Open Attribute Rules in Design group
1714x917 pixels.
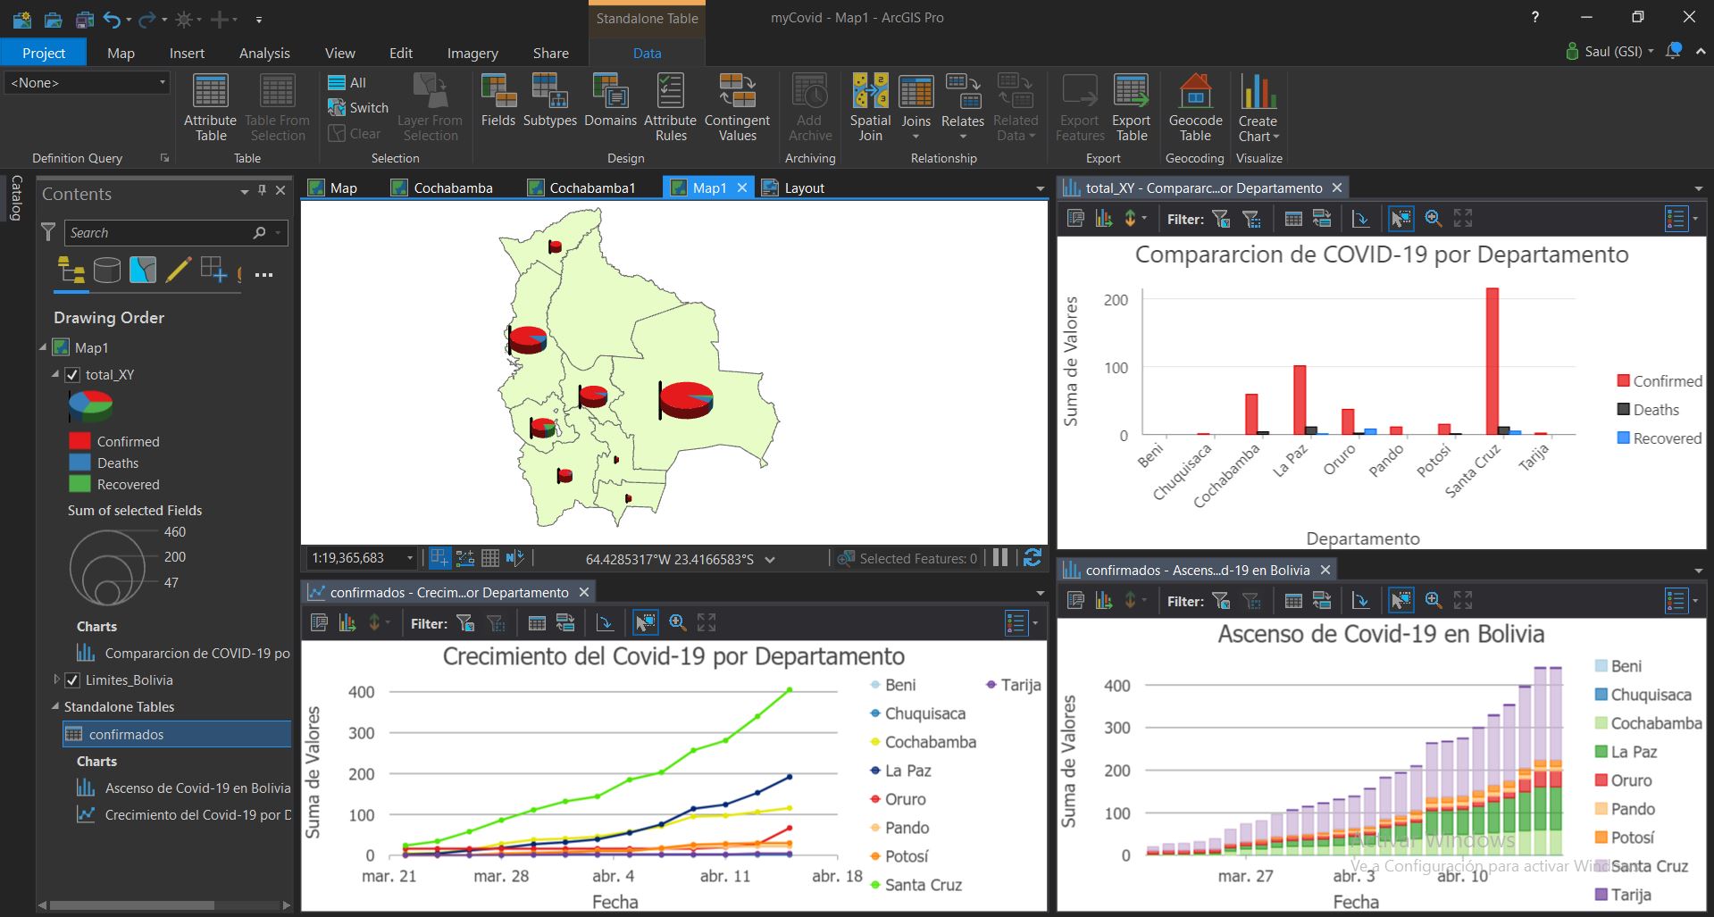[670, 107]
